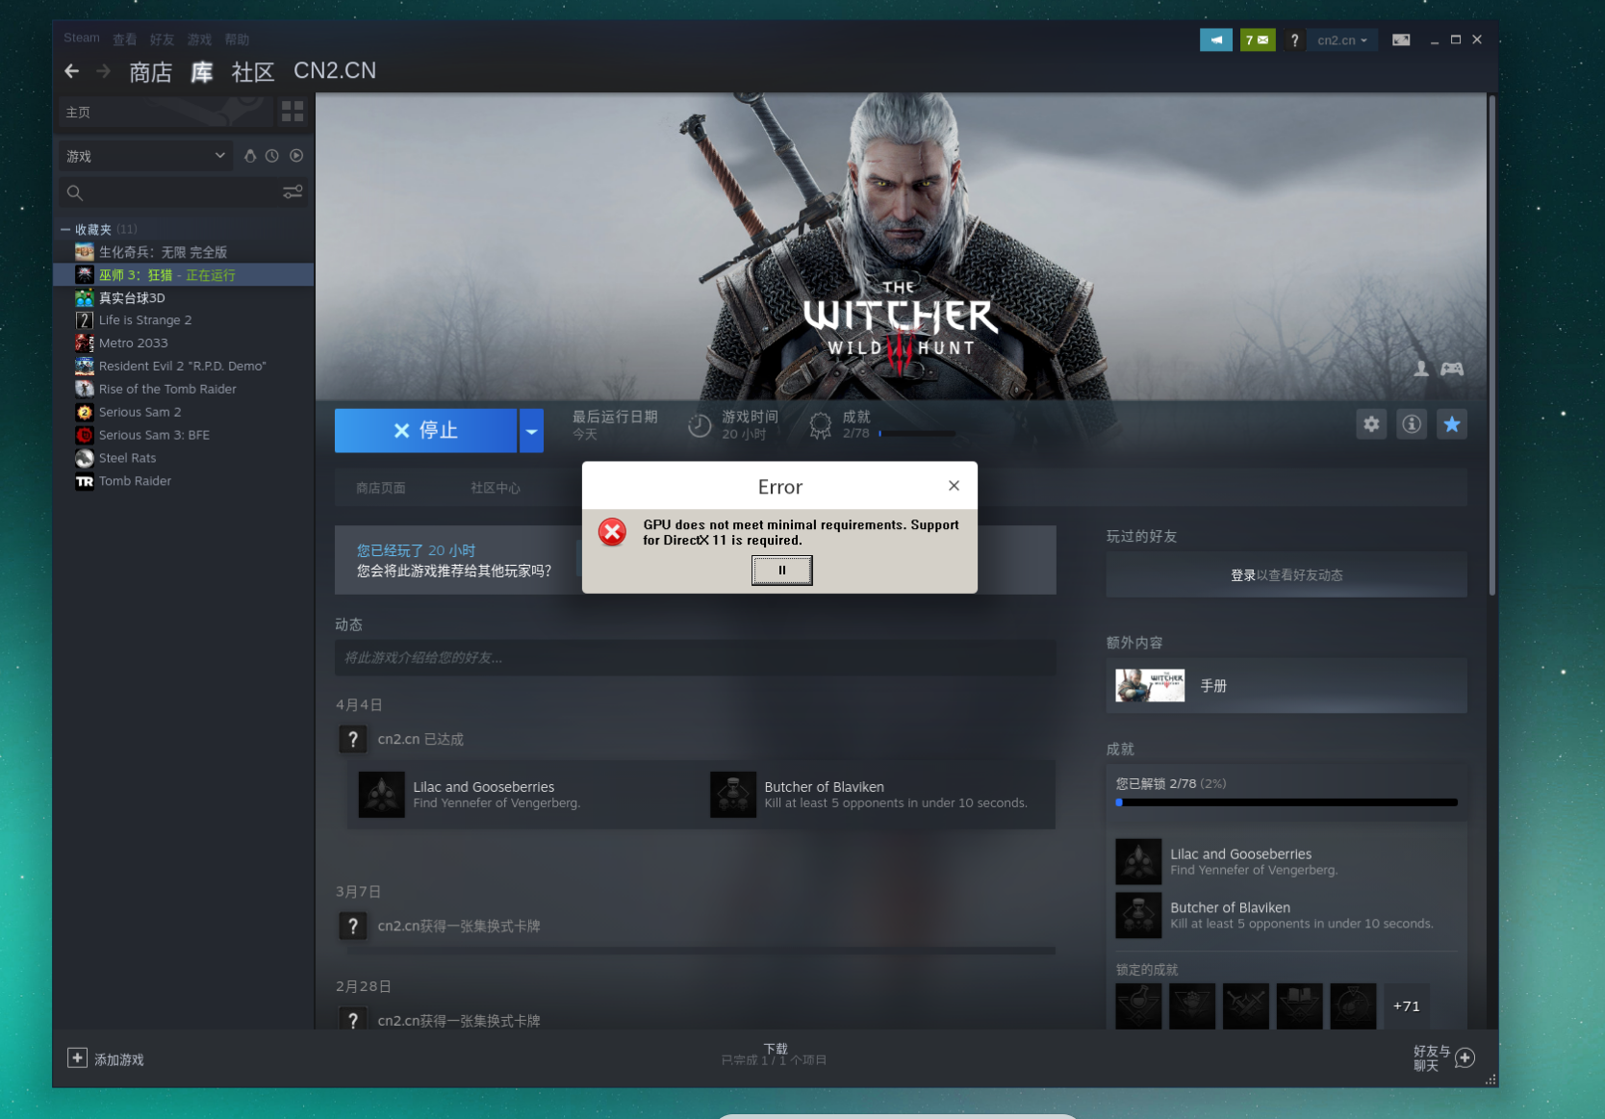The height and width of the screenshot is (1119, 1605).
Task: Go forward with the right arrow
Action: pos(104,71)
